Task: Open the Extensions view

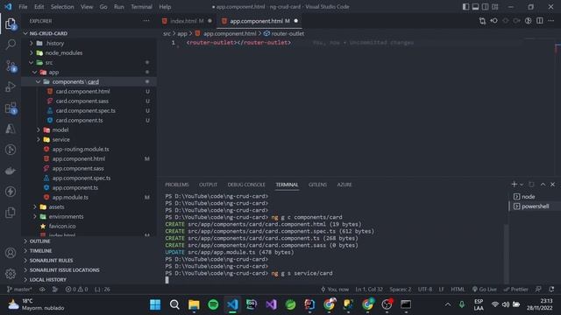Action: (11, 108)
